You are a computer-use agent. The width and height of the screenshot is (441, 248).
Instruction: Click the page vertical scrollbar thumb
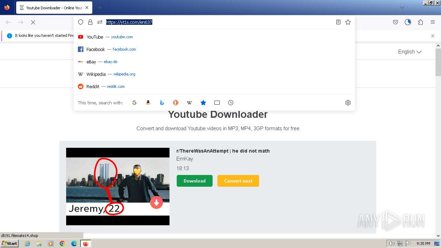438,62
